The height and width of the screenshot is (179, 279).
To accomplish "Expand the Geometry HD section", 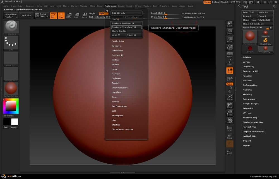I will coord(250,71).
